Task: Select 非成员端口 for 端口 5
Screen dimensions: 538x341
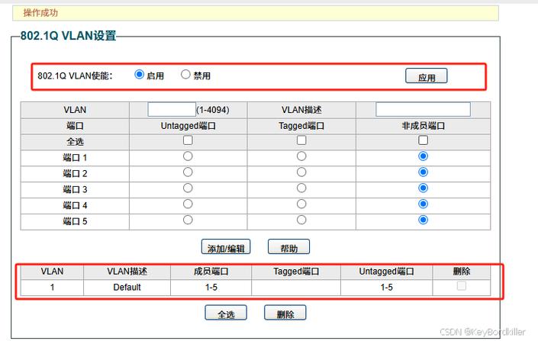Action: click(x=424, y=220)
